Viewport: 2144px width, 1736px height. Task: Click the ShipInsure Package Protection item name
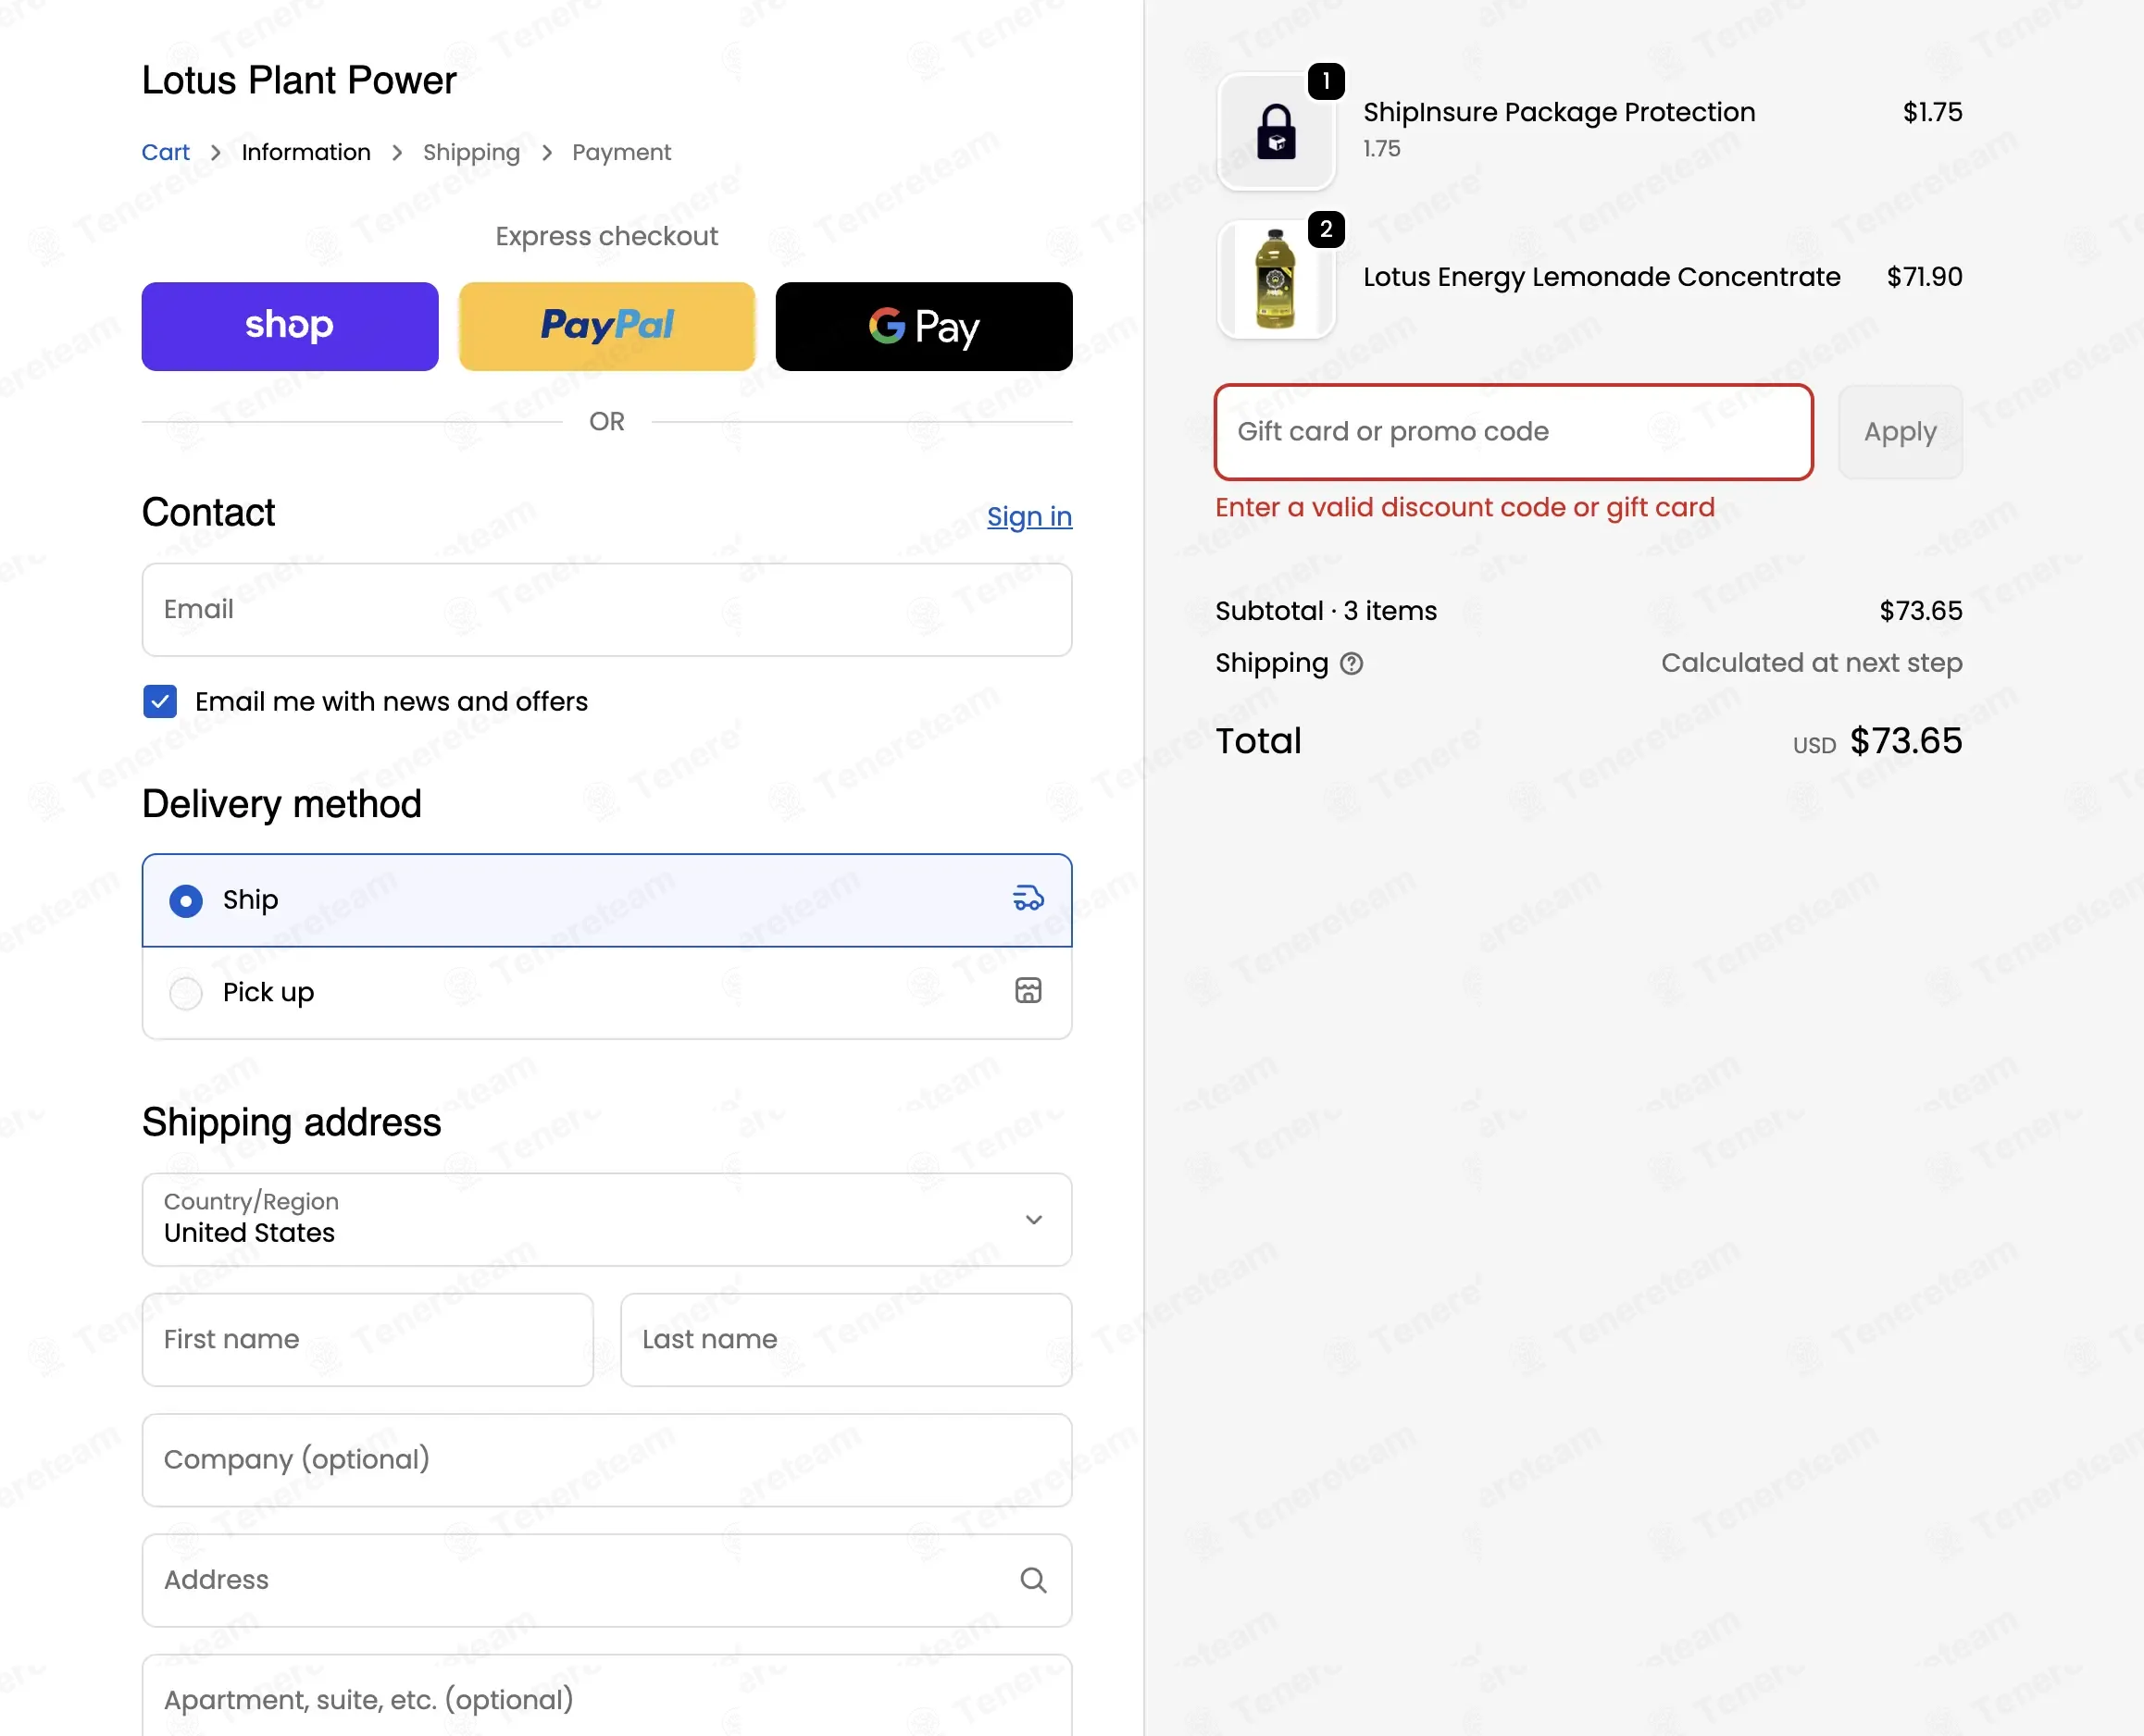point(1559,112)
